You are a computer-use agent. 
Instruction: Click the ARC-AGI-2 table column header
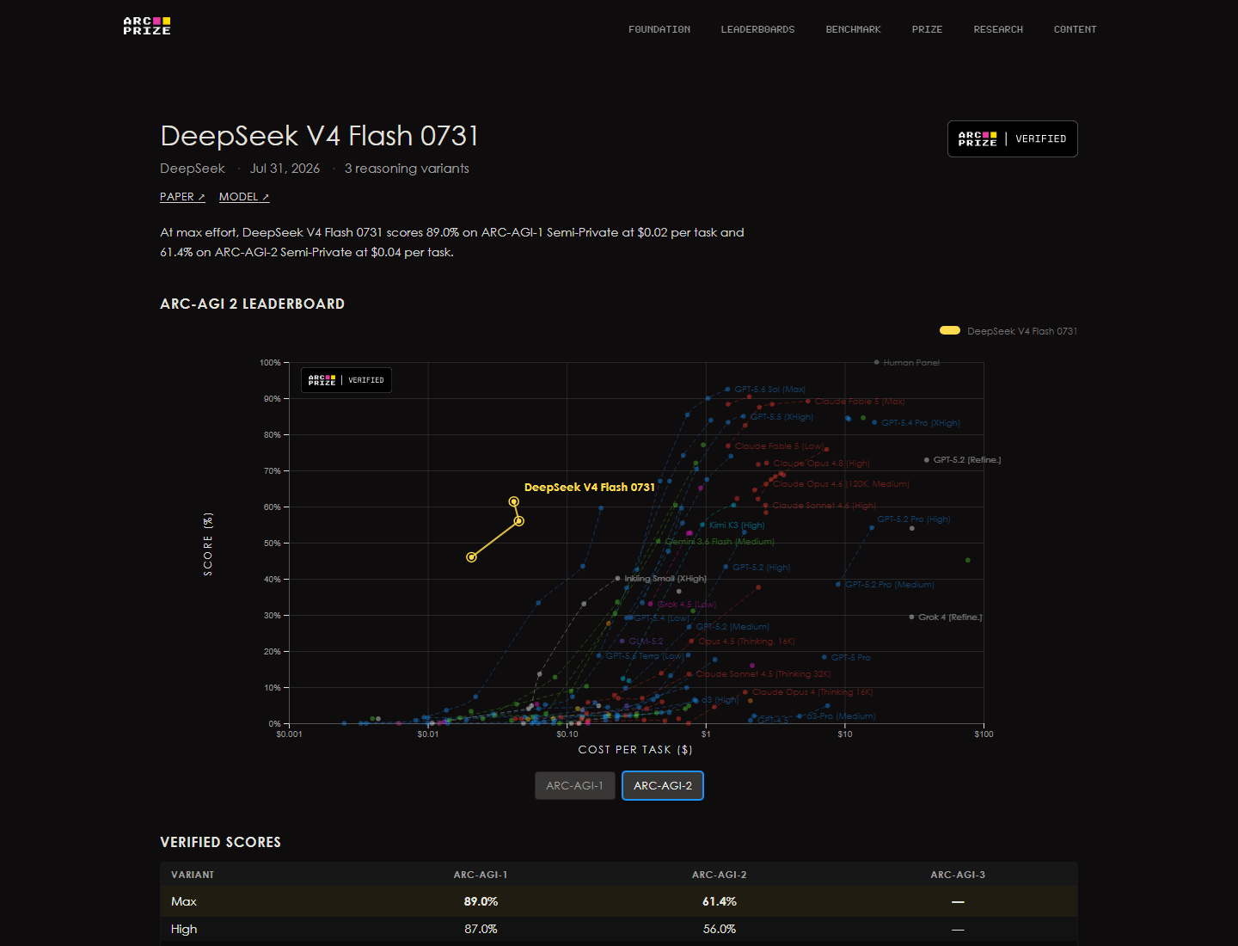pyautogui.click(x=720, y=875)
